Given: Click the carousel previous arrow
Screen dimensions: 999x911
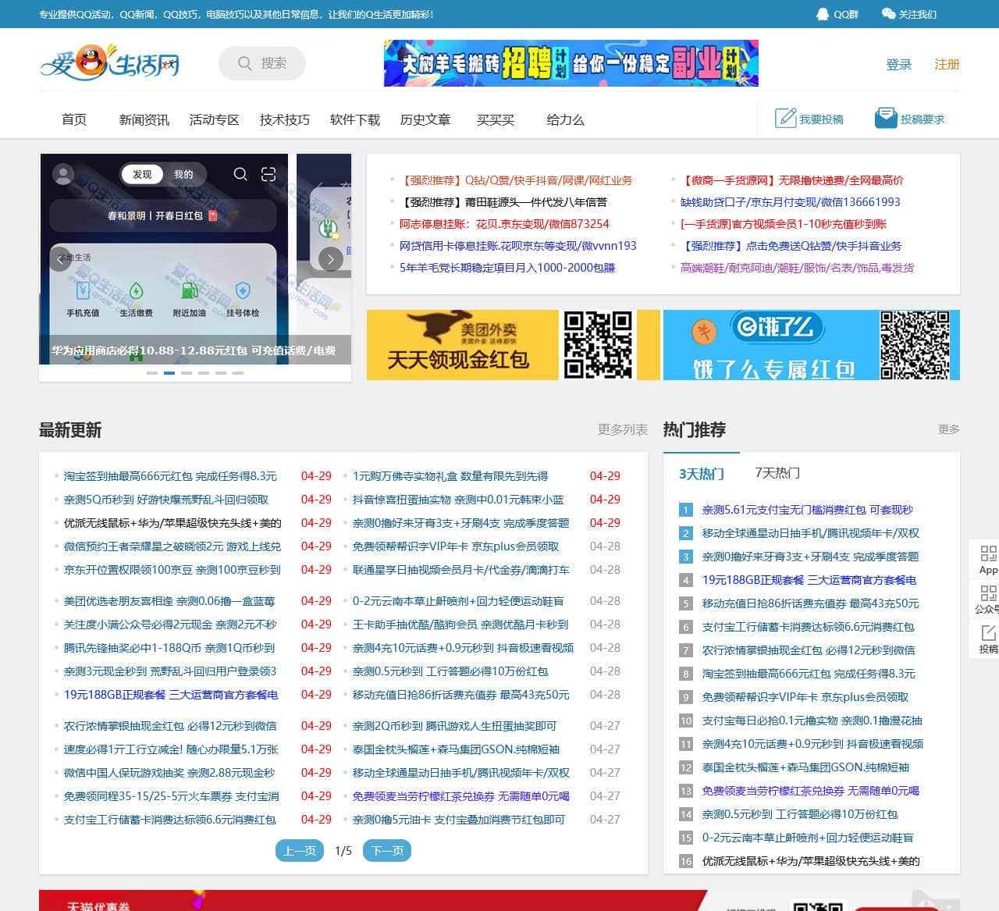Looking at the screenshot, I should [x=60, y=259].
